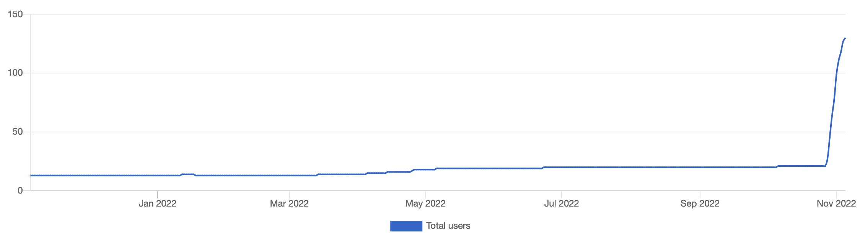Click the Sep 2022 x-axis label
The width and height of the screenshot is (860, 241).
(700, 204)
